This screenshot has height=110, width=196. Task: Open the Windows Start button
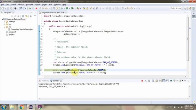coord(4,107)
